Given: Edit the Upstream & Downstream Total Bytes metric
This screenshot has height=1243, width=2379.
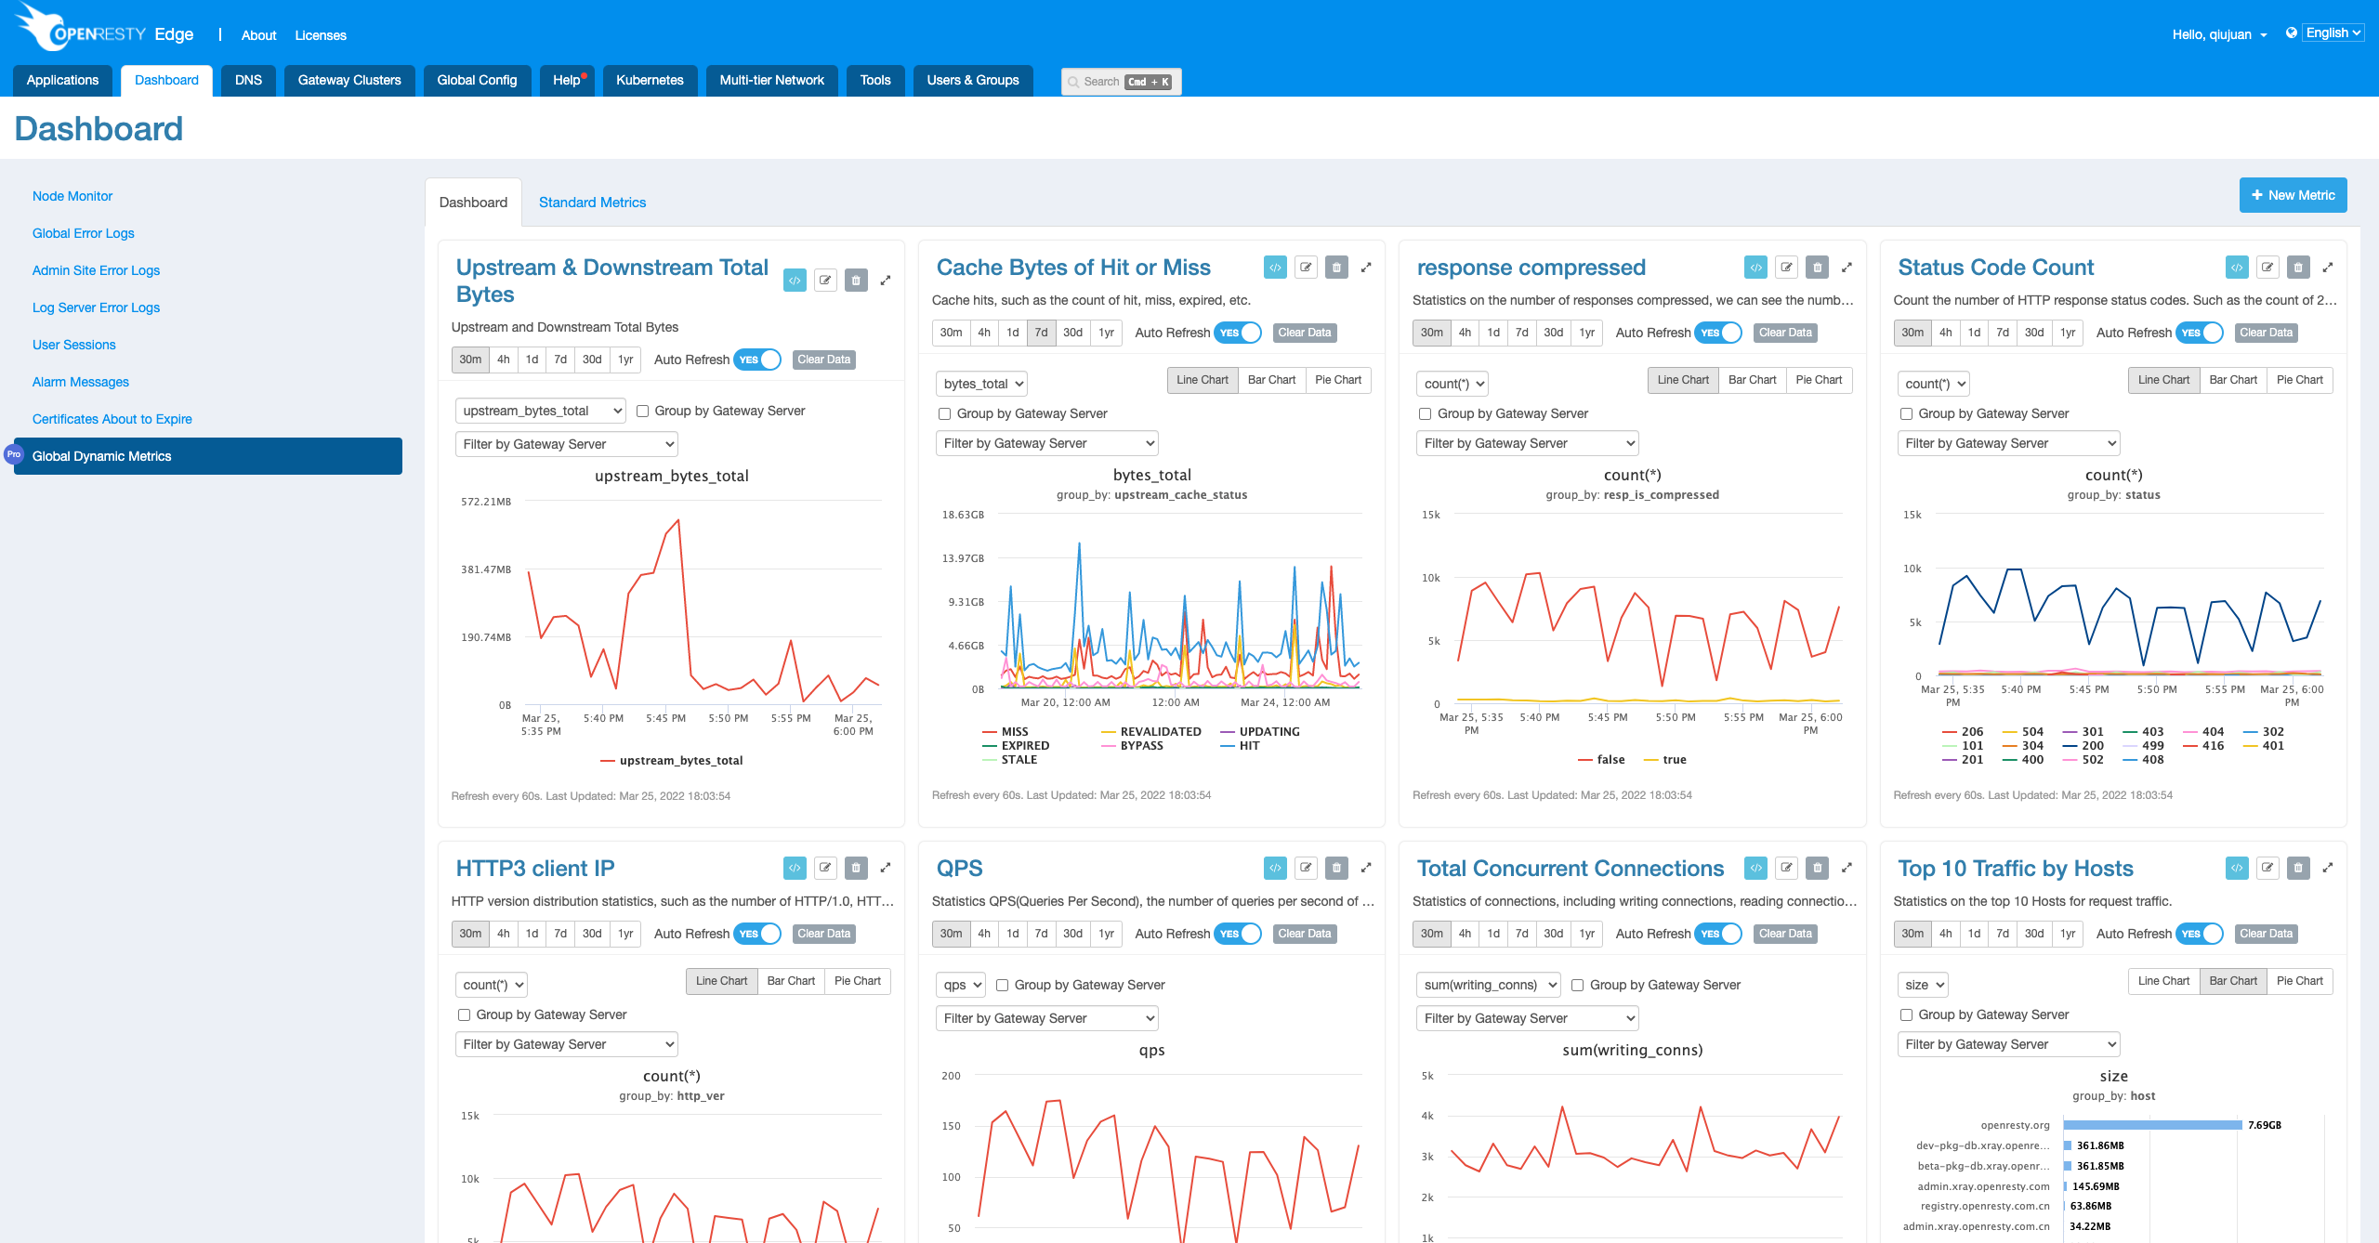Looking at the screenshot, I should [825, 281].
